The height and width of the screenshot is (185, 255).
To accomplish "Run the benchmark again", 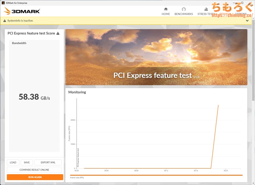I will click(x=35, y=177).
